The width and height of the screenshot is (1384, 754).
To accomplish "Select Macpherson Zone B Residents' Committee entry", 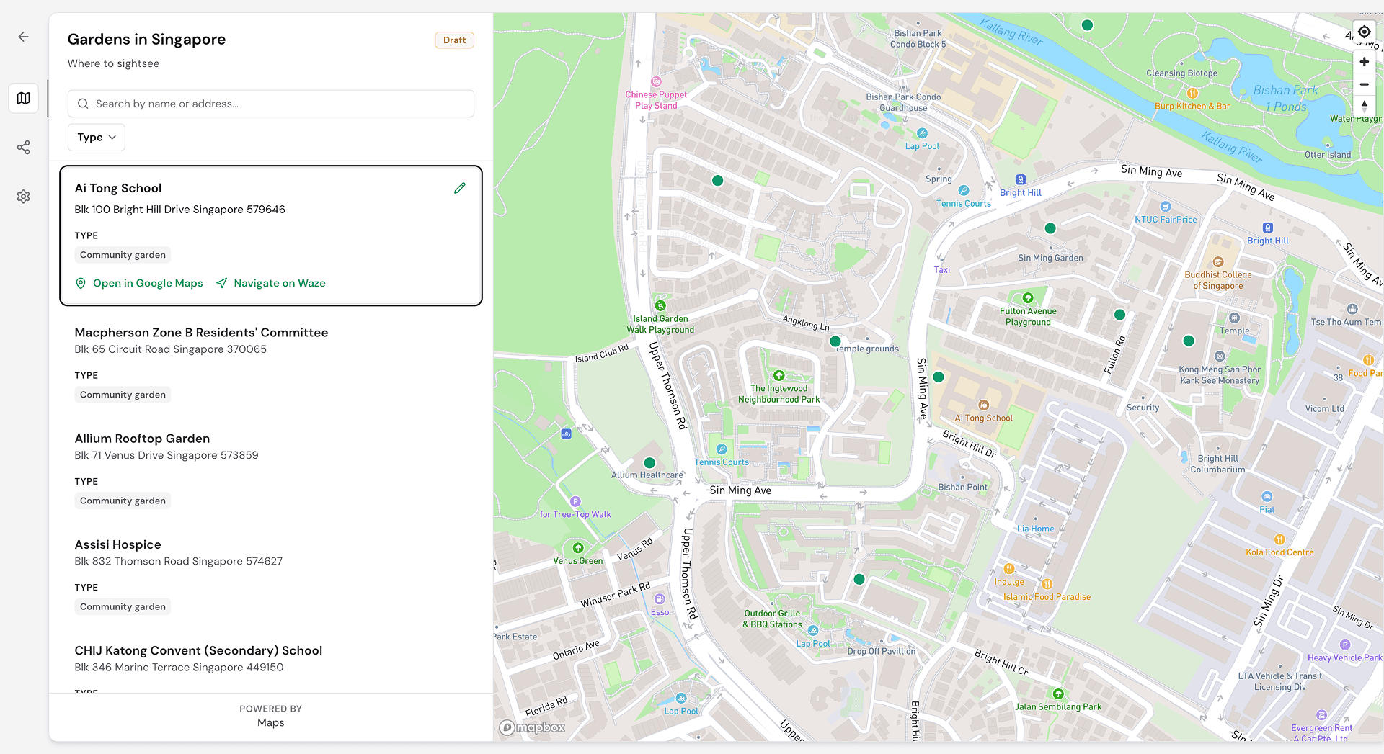I will click(201, 333).
